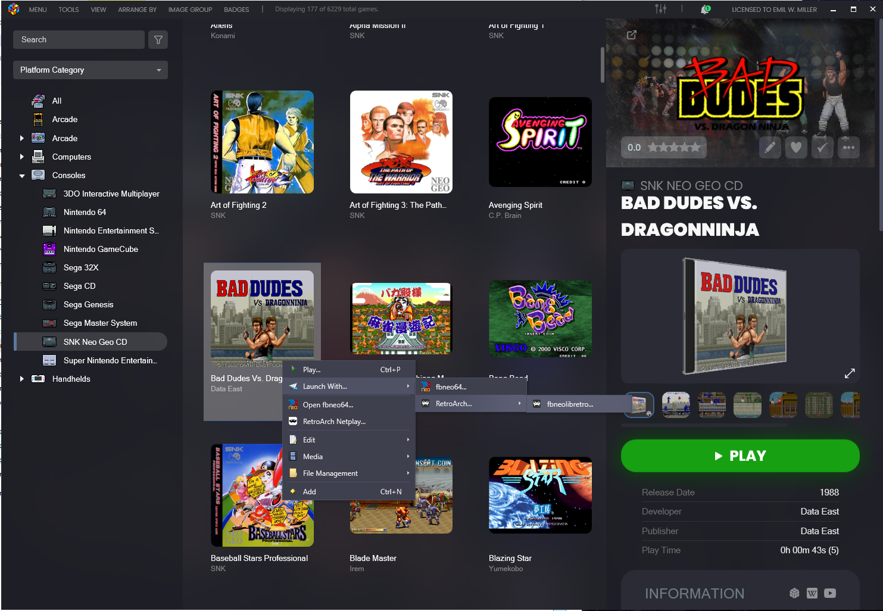Click the screenshot strip horizontal scrollbar
This screenshot has width=883, height=611.
tap(704, 425)
